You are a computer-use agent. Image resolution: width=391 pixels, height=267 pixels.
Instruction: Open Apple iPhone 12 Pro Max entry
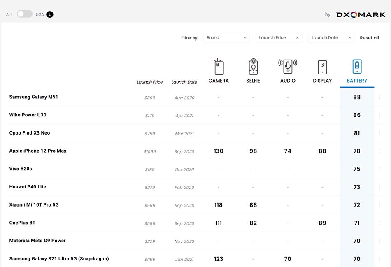[38, 151]
